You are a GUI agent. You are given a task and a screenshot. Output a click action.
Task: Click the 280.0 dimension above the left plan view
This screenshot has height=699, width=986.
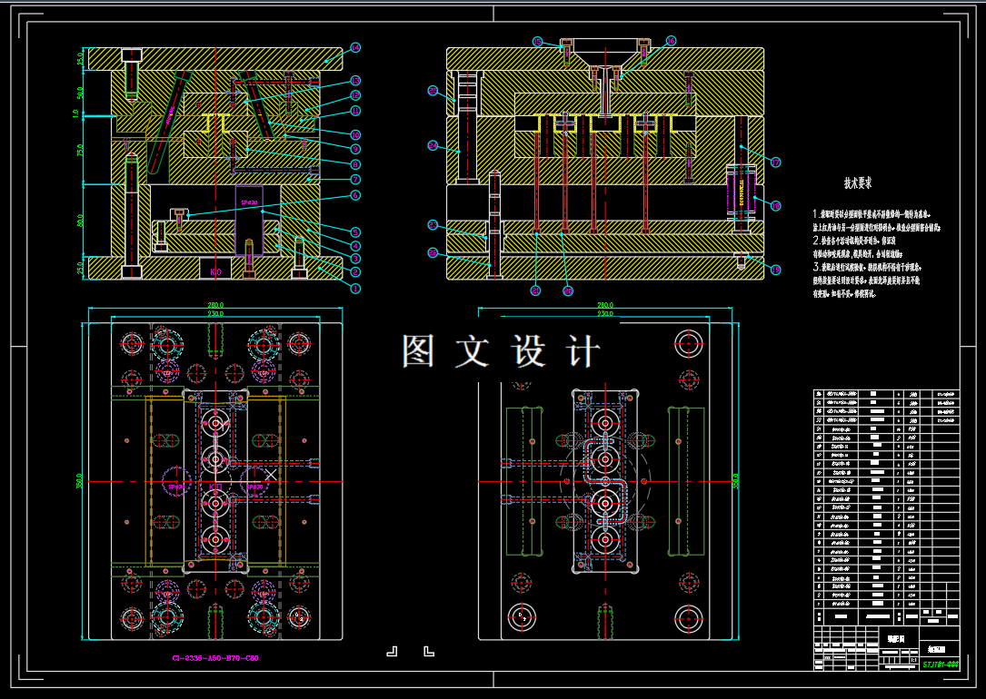pos(215,305)
